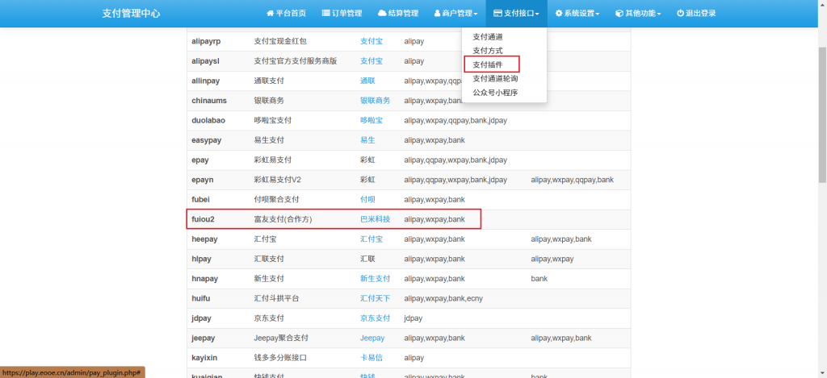
Task: Click the cube icon beside 其他功能
Action: pyautogui.click(x=619, y=14)
